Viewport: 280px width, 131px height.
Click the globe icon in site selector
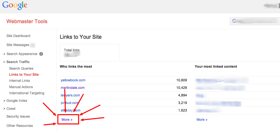(x=234, y=21)
